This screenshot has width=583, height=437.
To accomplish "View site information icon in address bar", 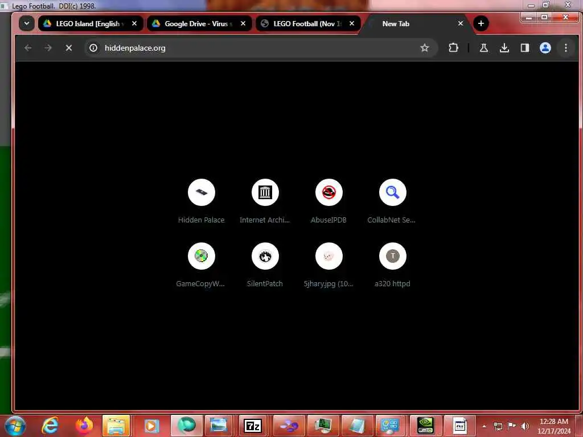I will [x=93, y=48].
